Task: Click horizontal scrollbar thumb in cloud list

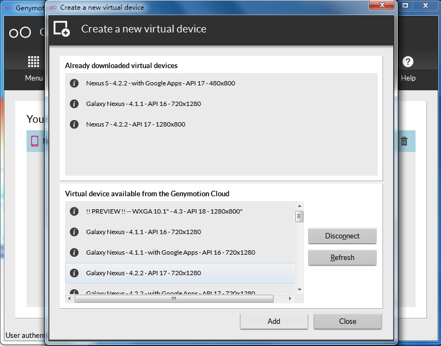Action: click(x=174, y=298)
